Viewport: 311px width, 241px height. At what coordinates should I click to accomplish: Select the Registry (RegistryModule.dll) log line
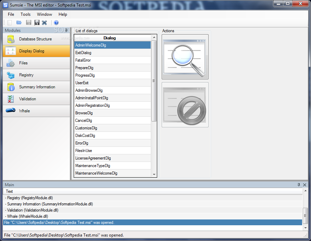(x=153, y=198)
